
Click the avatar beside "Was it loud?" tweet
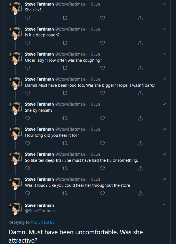(15, 183)
